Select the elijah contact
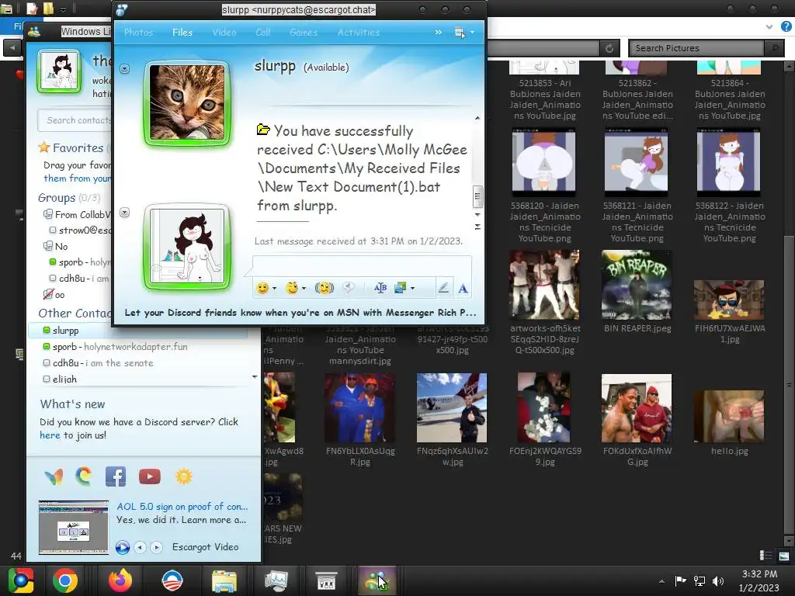 coord(60,379)
